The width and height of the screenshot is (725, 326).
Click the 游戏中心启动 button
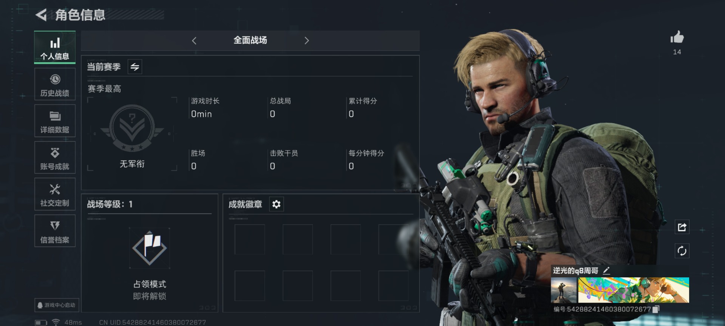pyautogui.click(x=57, y=305)
